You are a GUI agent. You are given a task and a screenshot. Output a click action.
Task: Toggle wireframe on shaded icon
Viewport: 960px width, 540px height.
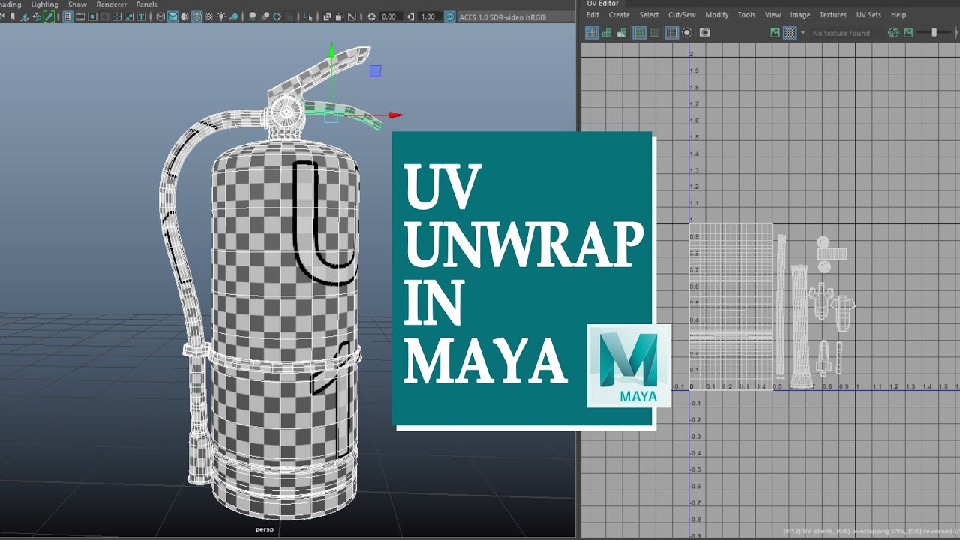pos(196,16)
